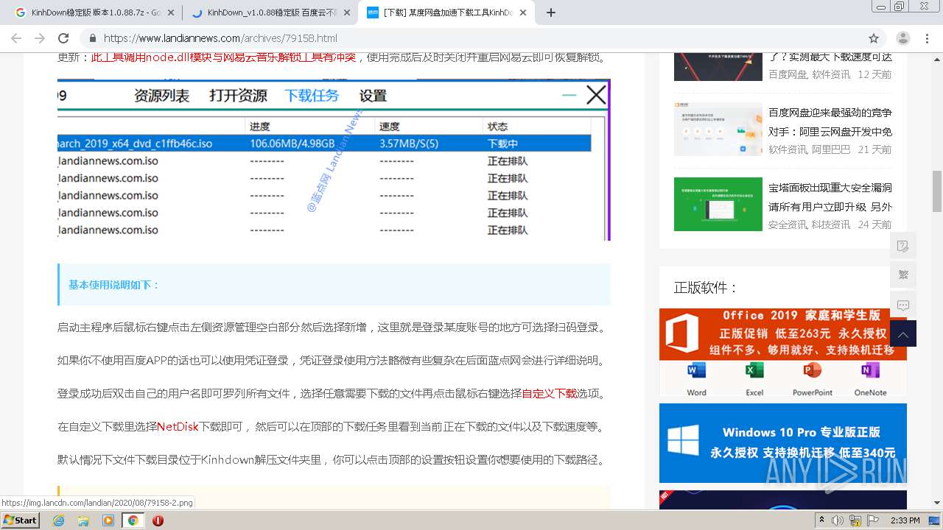Close the landiannews download article tab
Screen dimensions: 943x530
click(523, 13)
